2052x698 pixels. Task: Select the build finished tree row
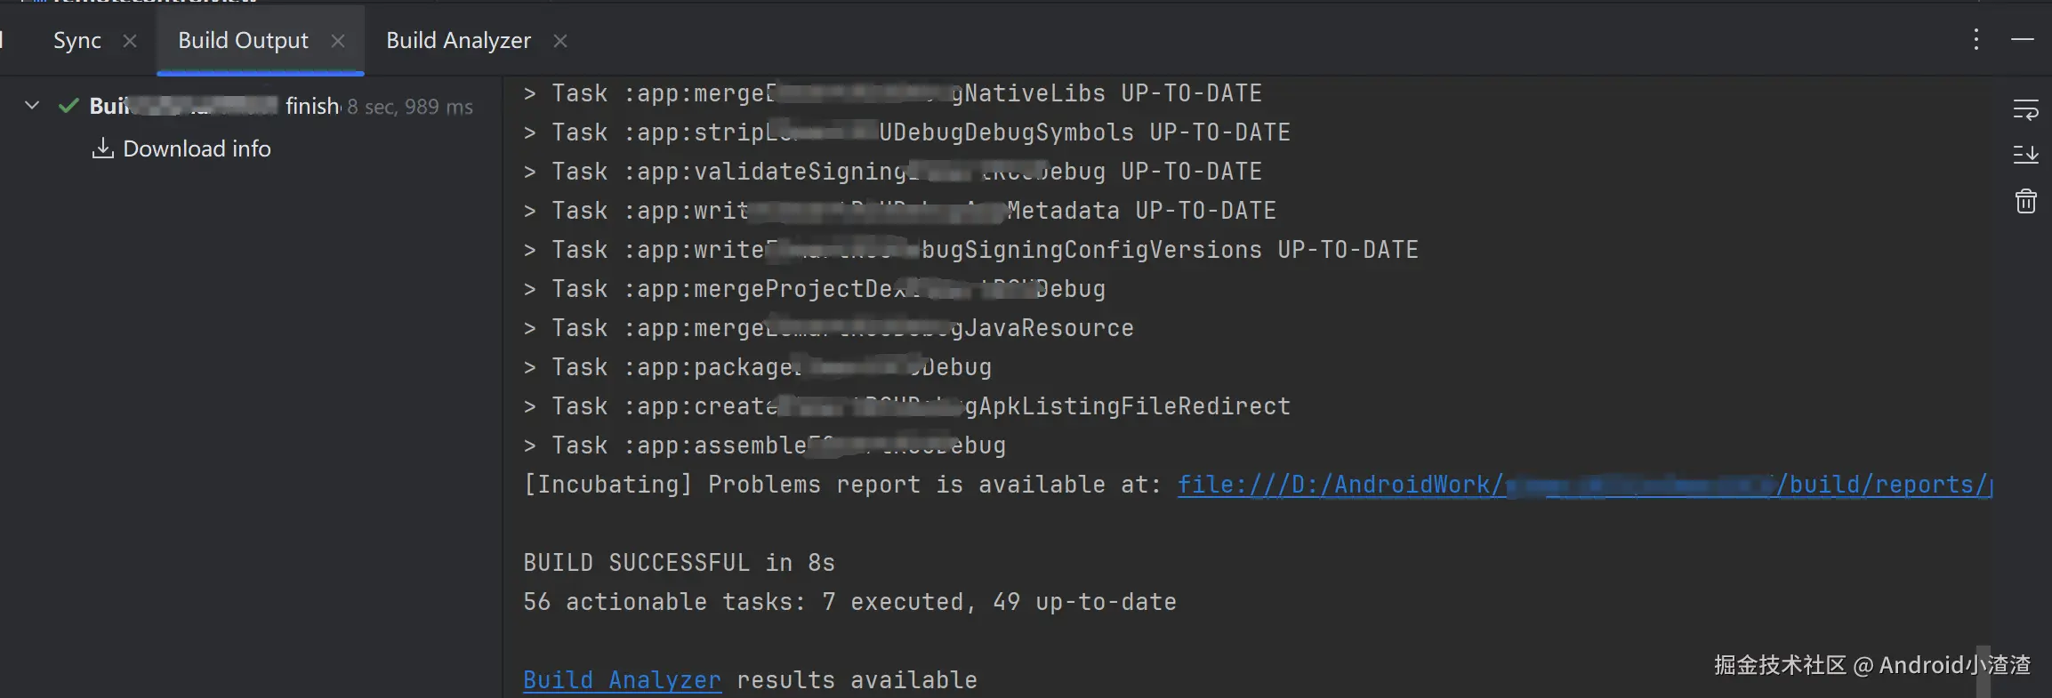coord(267,107)
